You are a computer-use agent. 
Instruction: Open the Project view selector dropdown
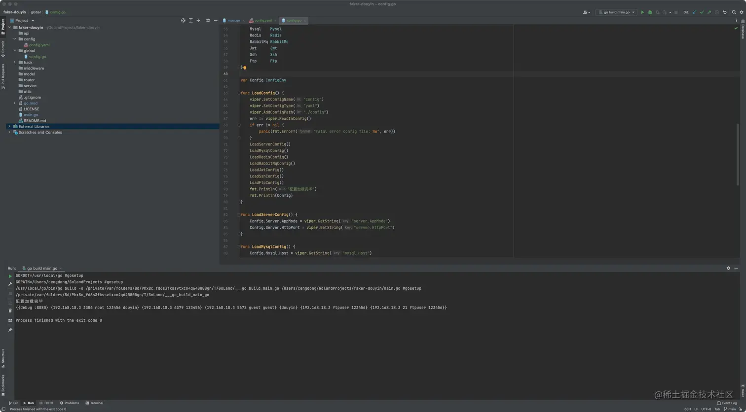click(x=22, y=21)
